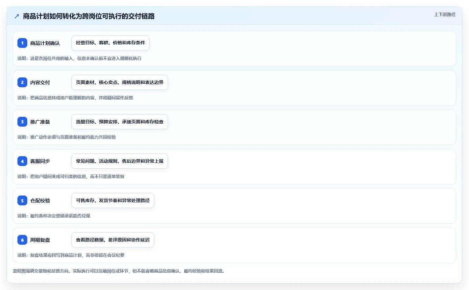Viewport: 469px width, 290px height.
Task: Click the 可售库存、发货节奏和异常处理路径 chip
Action: (113, 200)
